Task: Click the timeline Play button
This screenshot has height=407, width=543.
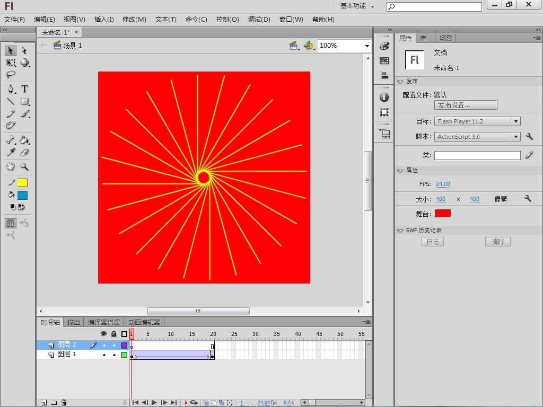Action: [154, 403]
